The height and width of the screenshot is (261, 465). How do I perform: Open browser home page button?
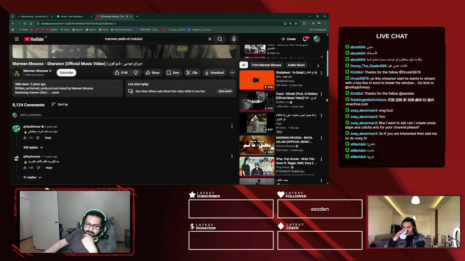click(x=31, y=24)
